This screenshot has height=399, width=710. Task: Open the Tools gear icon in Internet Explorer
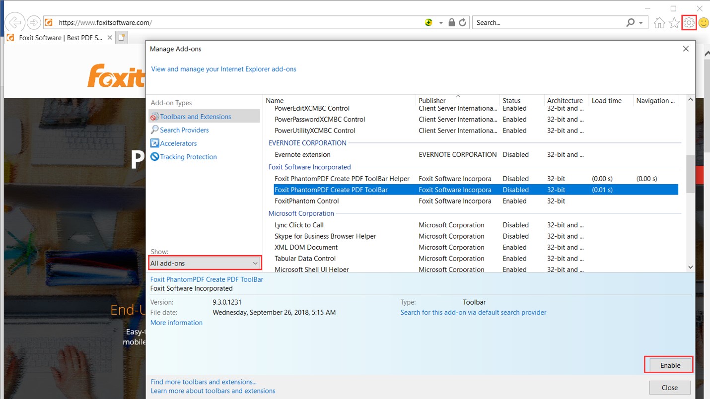[689, 23]
